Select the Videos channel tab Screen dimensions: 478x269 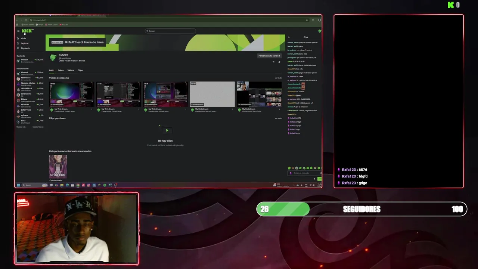tap(71, 70)
